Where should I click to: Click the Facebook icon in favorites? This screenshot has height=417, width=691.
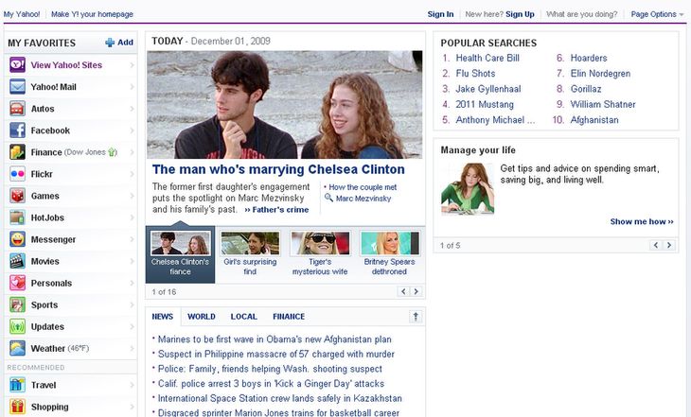pyautogui.click(x=17, y=130)
